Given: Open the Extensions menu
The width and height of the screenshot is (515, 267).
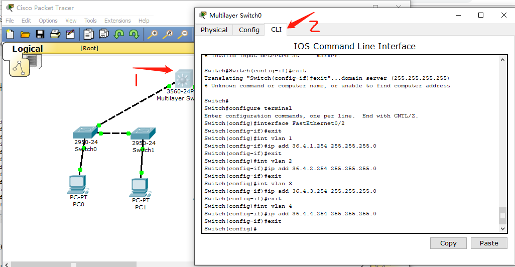Looking at the screenshot, I should coord(117,21).
